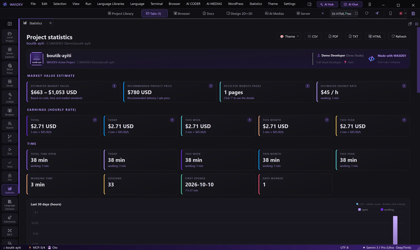
Task: Open the Search sidebar panel
Action: click(10, 125)
